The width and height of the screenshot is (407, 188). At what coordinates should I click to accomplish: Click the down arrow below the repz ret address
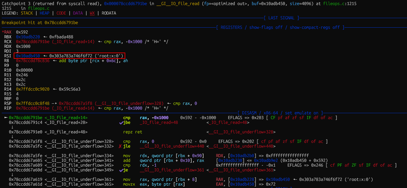[x=12, y=137]
